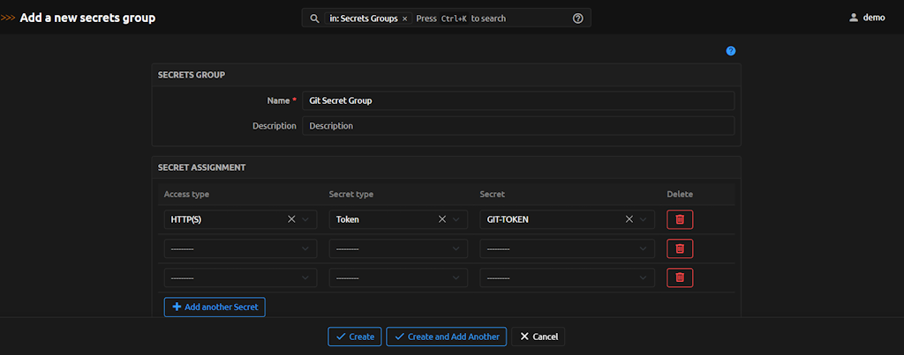Remove the 'in: Secrets Groups' search filter

point(404,18)
